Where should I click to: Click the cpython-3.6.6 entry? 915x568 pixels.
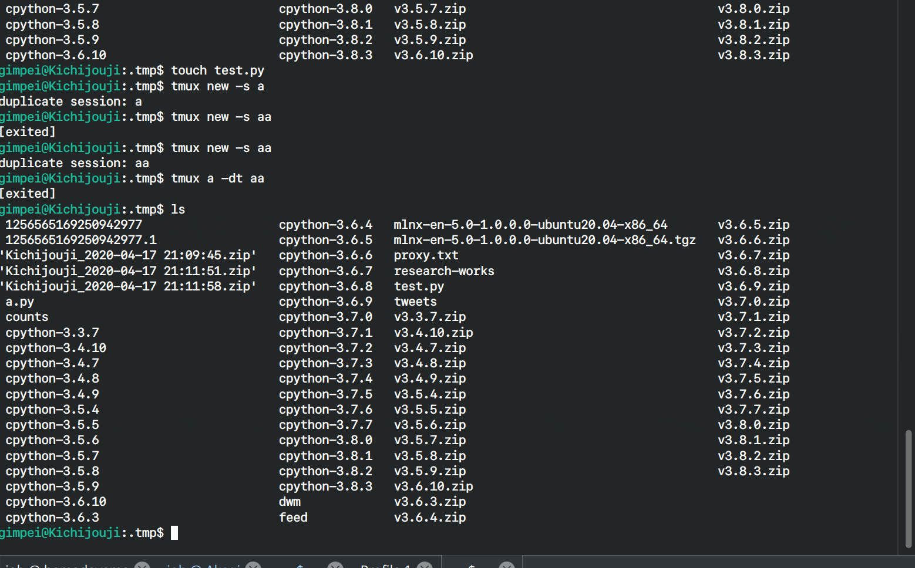pos(326,255)
